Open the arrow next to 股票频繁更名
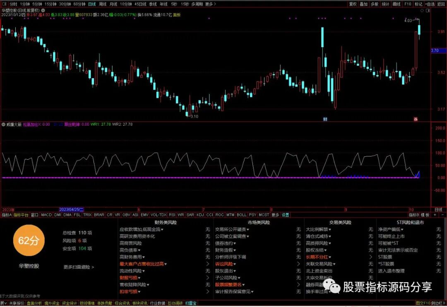The height and width of the screenshot is (307, 447). (298, 285)
